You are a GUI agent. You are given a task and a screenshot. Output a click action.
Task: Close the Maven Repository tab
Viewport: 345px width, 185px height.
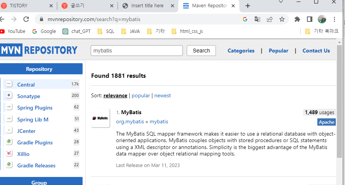click(x=233, y=6)
